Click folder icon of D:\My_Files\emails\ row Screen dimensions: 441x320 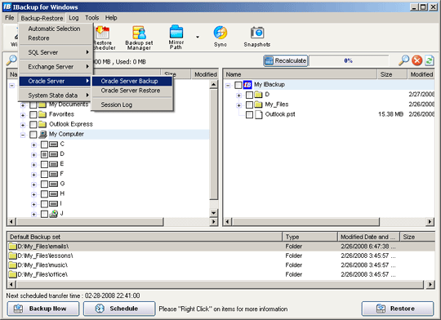pyautogui.click(x=12, y=247)
